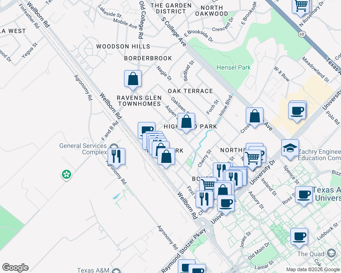Click the highway 6B shield
Screen dimensions: 341x273
tap(302, 34)
